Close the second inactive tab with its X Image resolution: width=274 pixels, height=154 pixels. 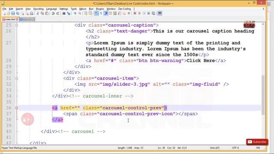click(x=33, y=19)
